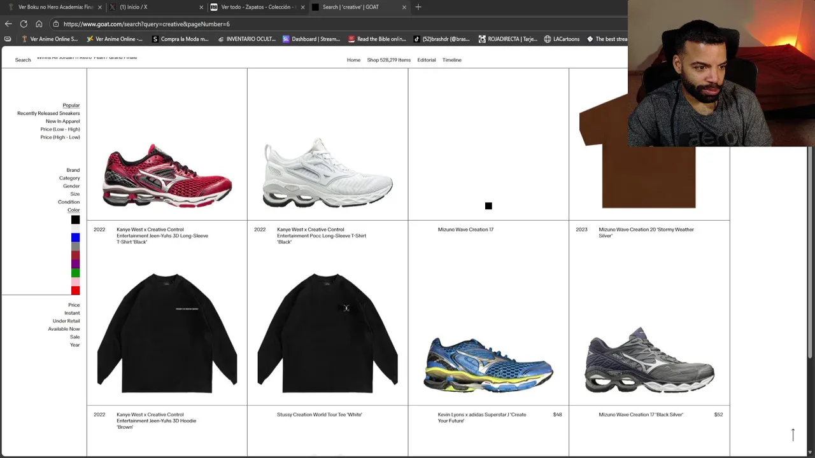
Task: Close the '(1) Inicio / X' tab
Action: (201, 7)
